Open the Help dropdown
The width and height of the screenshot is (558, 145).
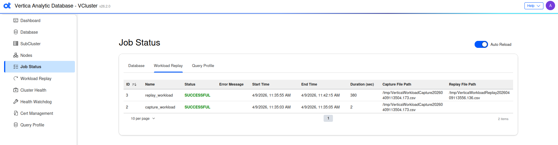click(534, 6)
